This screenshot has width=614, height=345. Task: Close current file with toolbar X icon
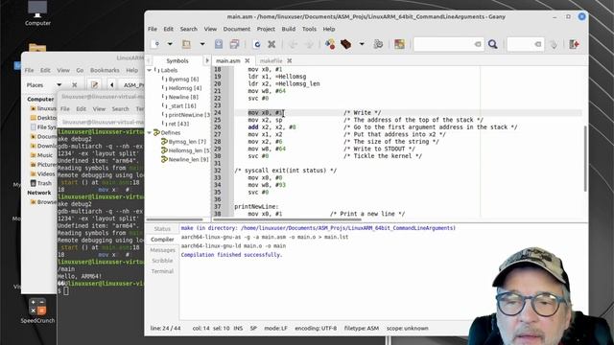coord(272,44)
